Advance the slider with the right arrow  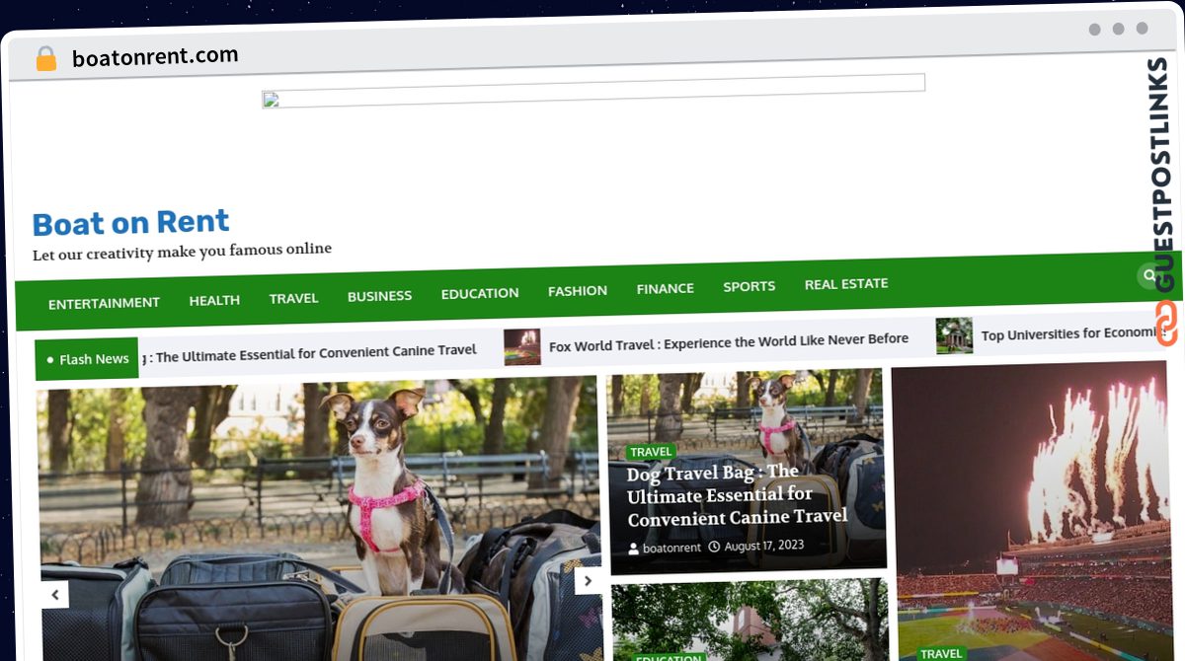(588, 581)
